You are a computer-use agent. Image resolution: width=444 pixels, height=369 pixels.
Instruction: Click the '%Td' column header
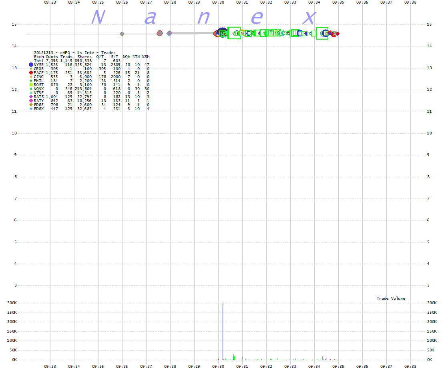(x=136, y=56)
